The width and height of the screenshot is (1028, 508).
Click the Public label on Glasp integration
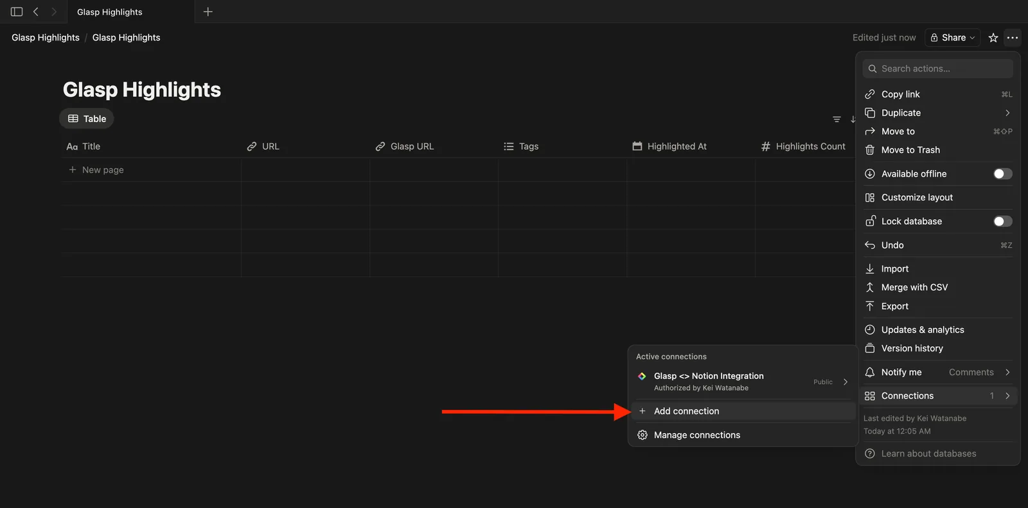pos(823,382)
